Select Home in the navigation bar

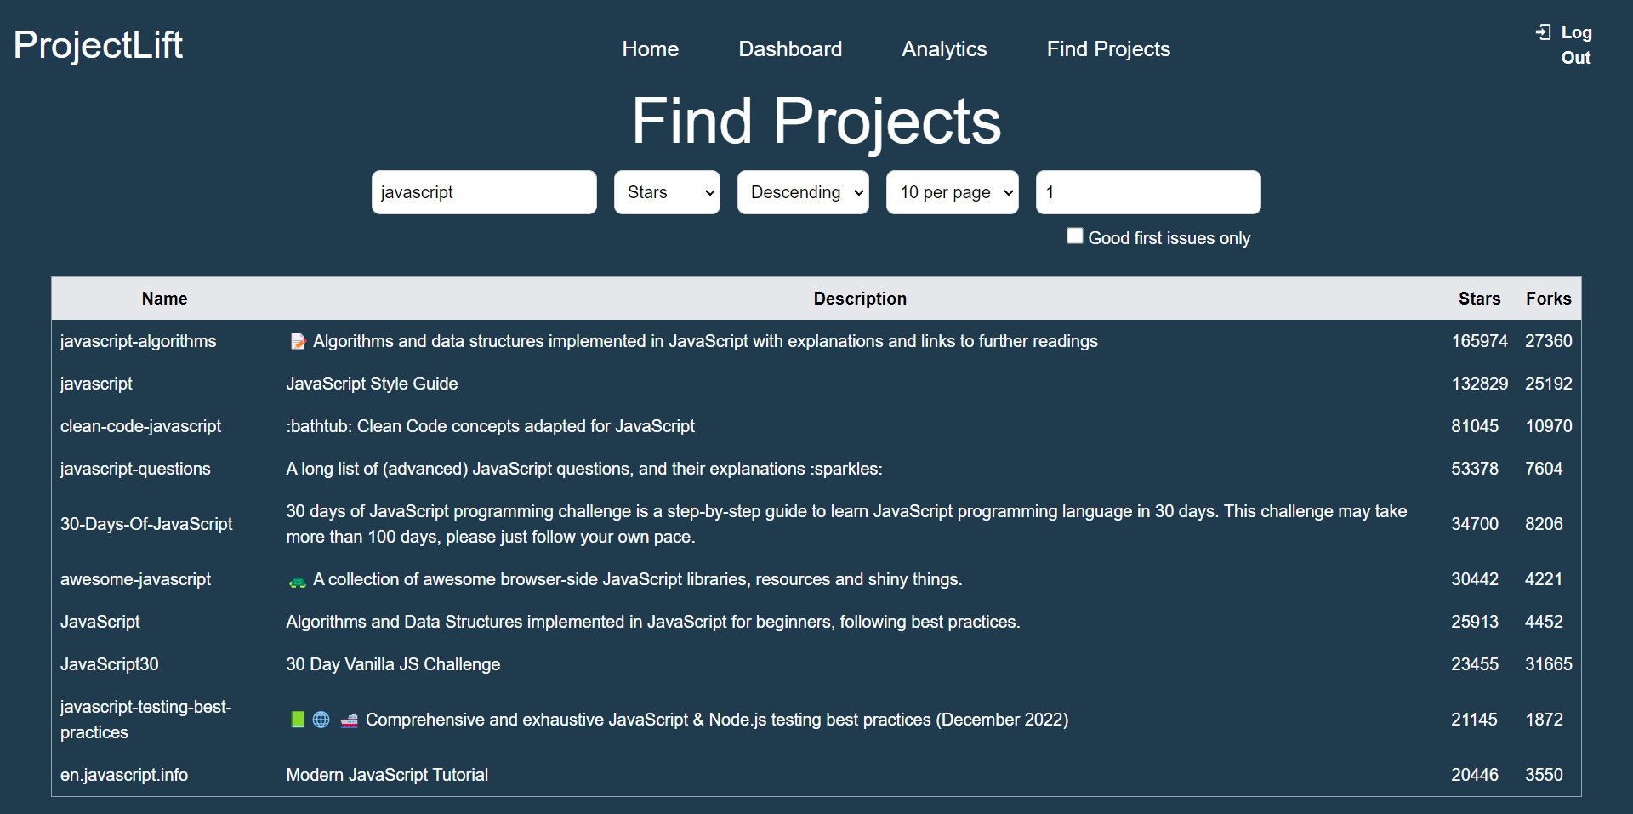click(650, 49)
